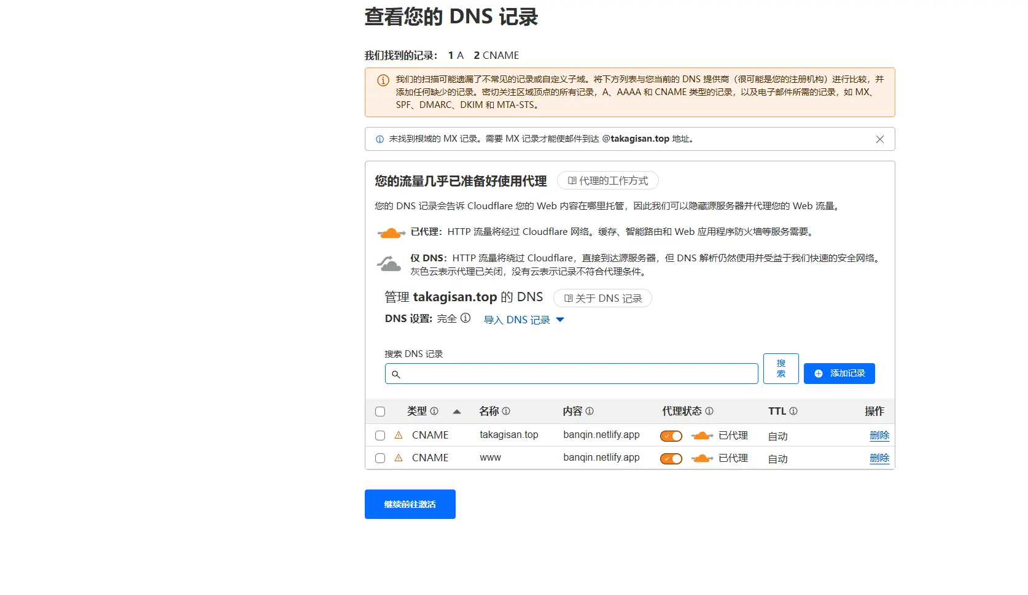Click the 添加记录 button
Viewport: 1028px width, 595px height.
(x=839, y=374)
